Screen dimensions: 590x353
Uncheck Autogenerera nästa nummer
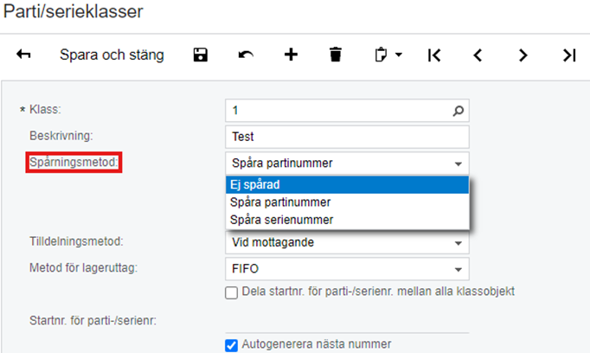coord(231,345)
